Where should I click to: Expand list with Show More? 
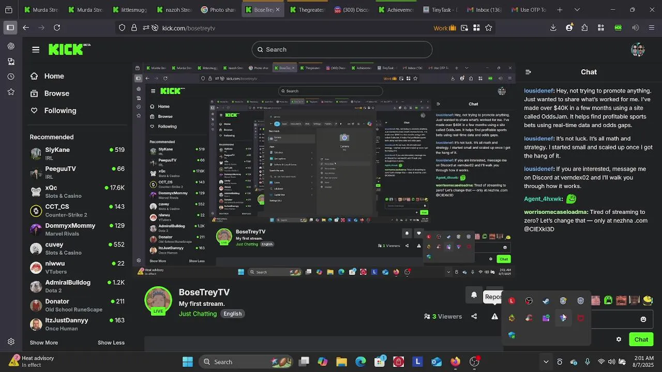click(x=44, y=343)
